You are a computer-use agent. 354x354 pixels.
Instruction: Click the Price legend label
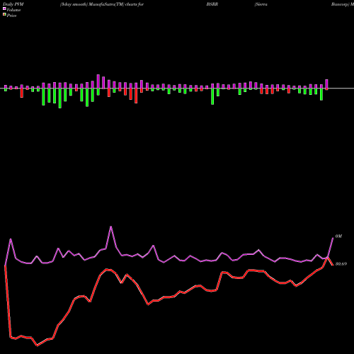(x=11, y=16)
